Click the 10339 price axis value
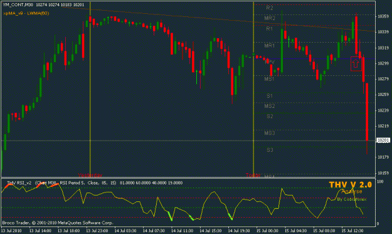The width and height of the screenshot is (392, 234). click(383, 32)
